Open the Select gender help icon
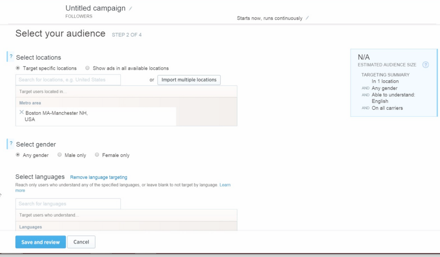Image resolution: width=440 pixels, height=257 pixels. [11, 144]
